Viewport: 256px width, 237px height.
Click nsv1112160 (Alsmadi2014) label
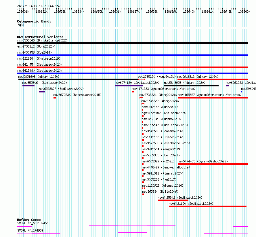[x=163, y=137]
